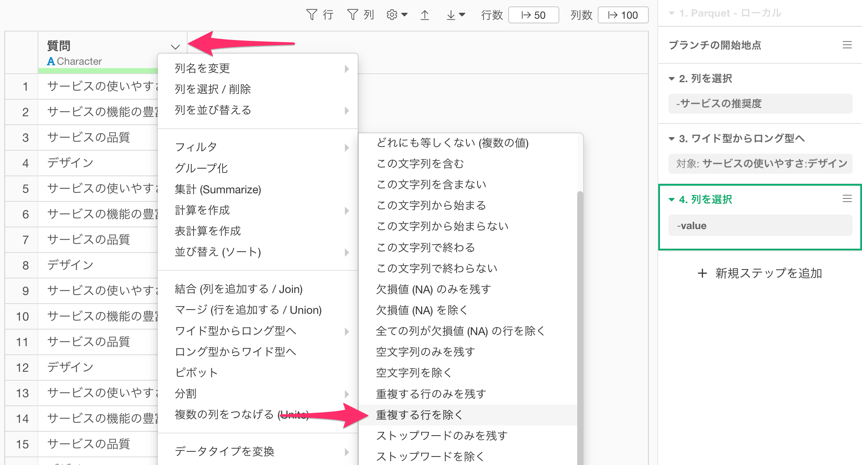Click the filter submenu vertical scrollbar
This screenshot has height=465, width=862.
580,328
